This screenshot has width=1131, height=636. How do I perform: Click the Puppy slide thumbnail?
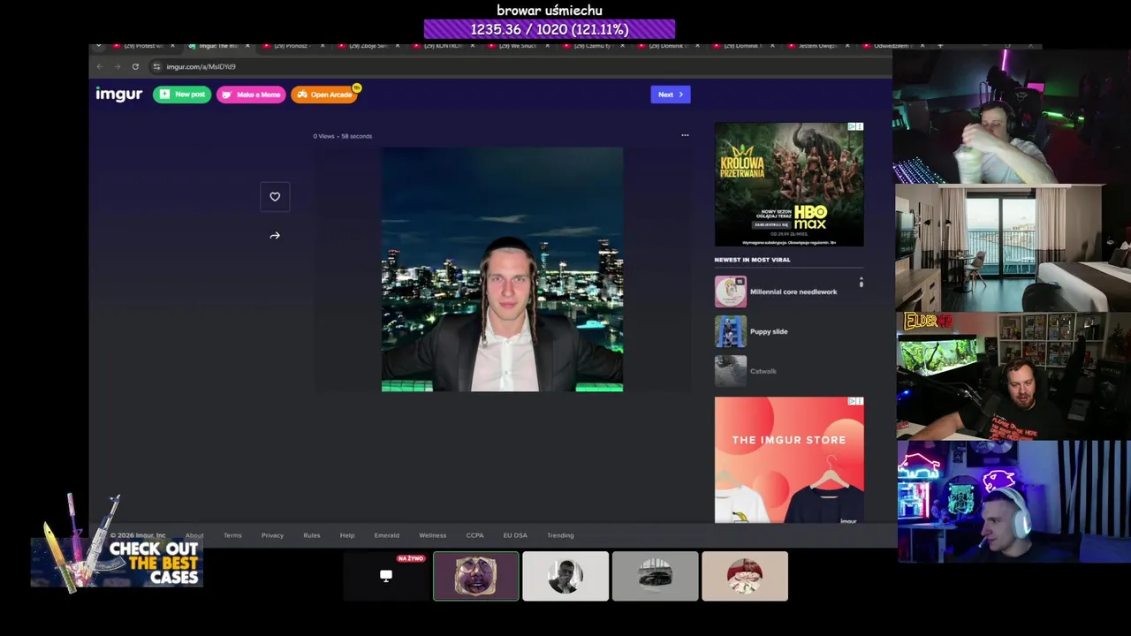[x=731, y=331]
